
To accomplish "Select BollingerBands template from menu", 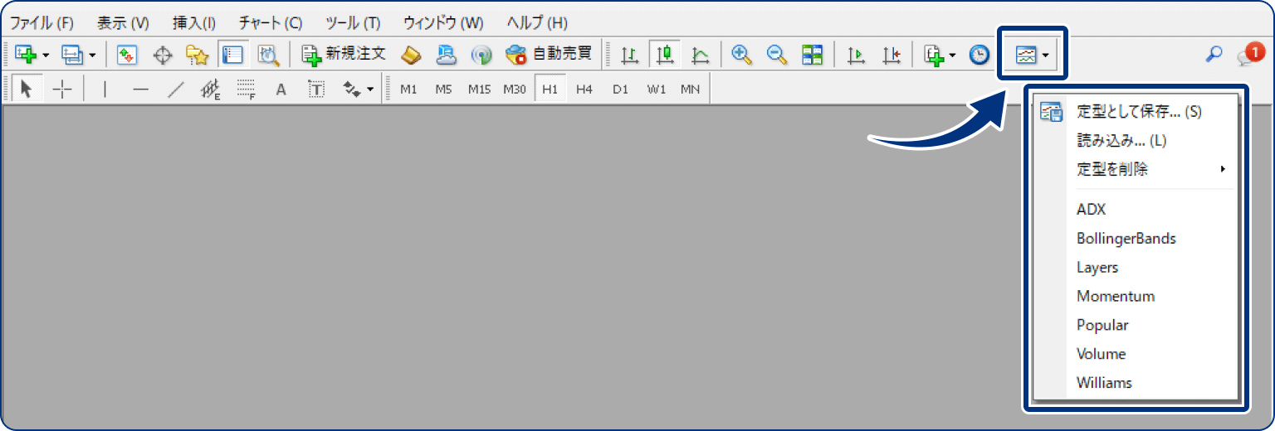I will pyautogui.click(x=1126, y=239).
